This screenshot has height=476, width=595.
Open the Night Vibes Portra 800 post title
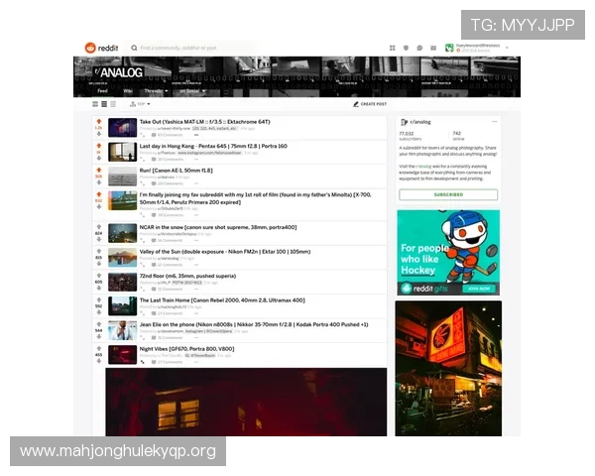click(x=186, y=349)
